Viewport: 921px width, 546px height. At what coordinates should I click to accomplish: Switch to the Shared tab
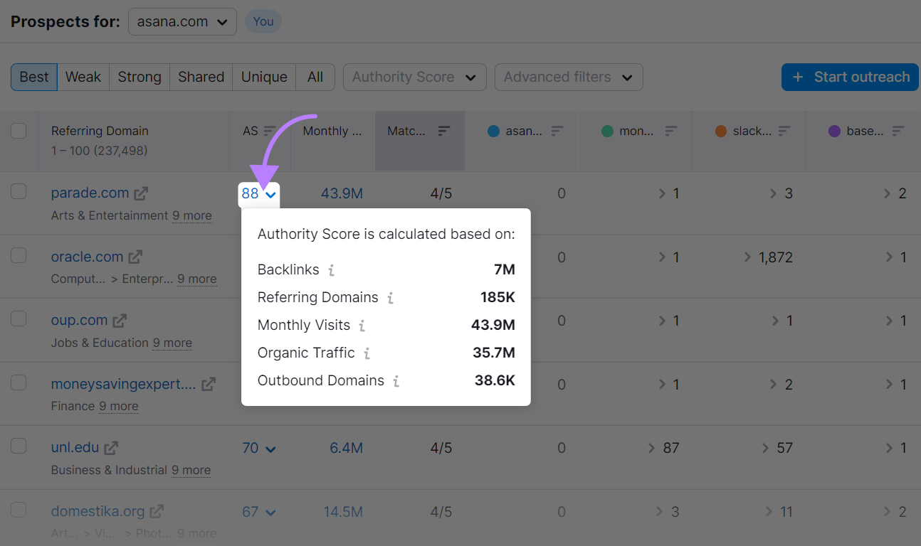[201, 77]
